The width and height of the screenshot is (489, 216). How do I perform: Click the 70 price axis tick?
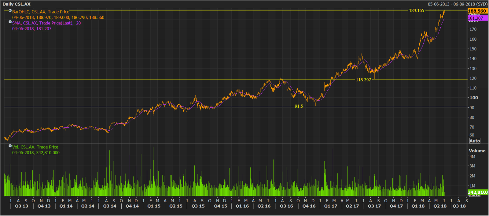[472, 127]
